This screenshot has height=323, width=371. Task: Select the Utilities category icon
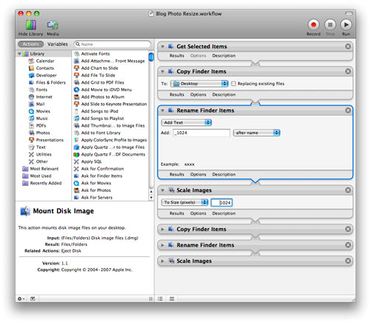[31, 154]
